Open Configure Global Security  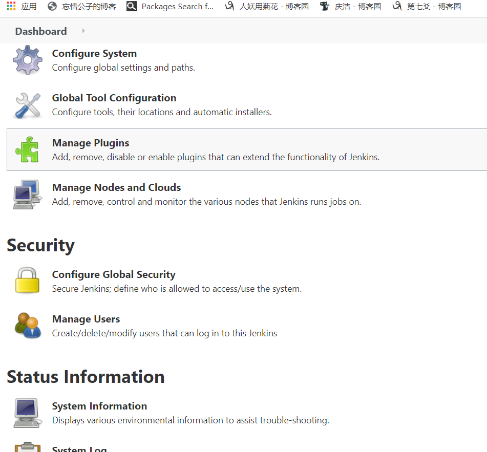pyautogui.click(x=114, y=274)
